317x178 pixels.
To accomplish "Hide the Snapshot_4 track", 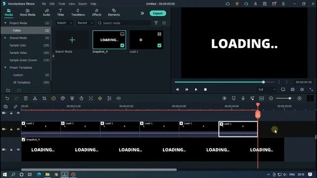I will click(x=18, y=149).
